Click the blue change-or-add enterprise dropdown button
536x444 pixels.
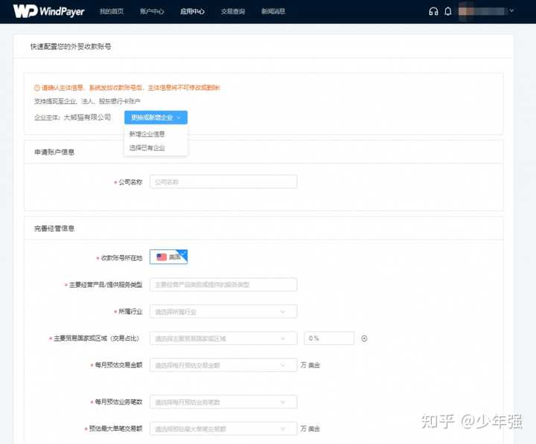(x=156, y=118)
